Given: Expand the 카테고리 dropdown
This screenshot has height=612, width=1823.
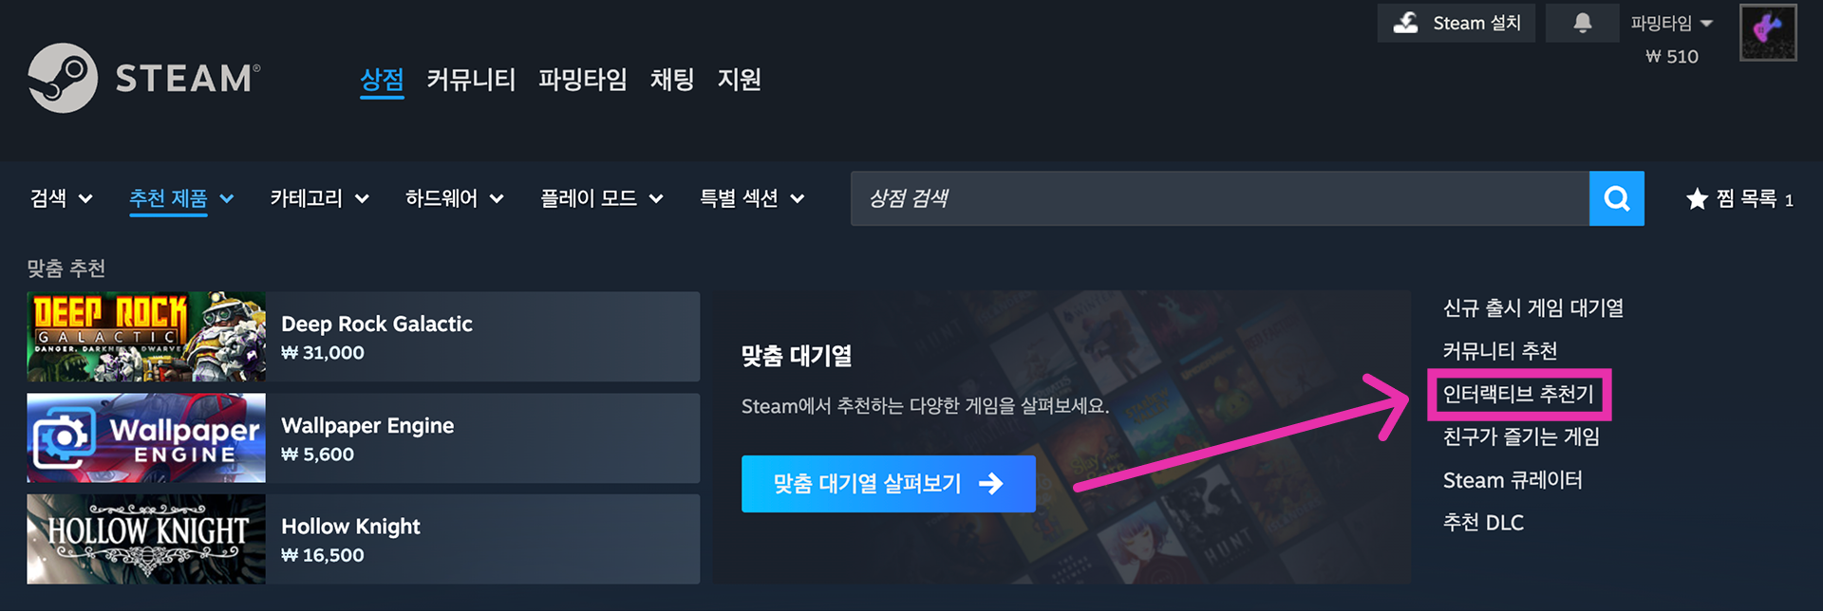Looking at the screenshot, I should 319,198.
